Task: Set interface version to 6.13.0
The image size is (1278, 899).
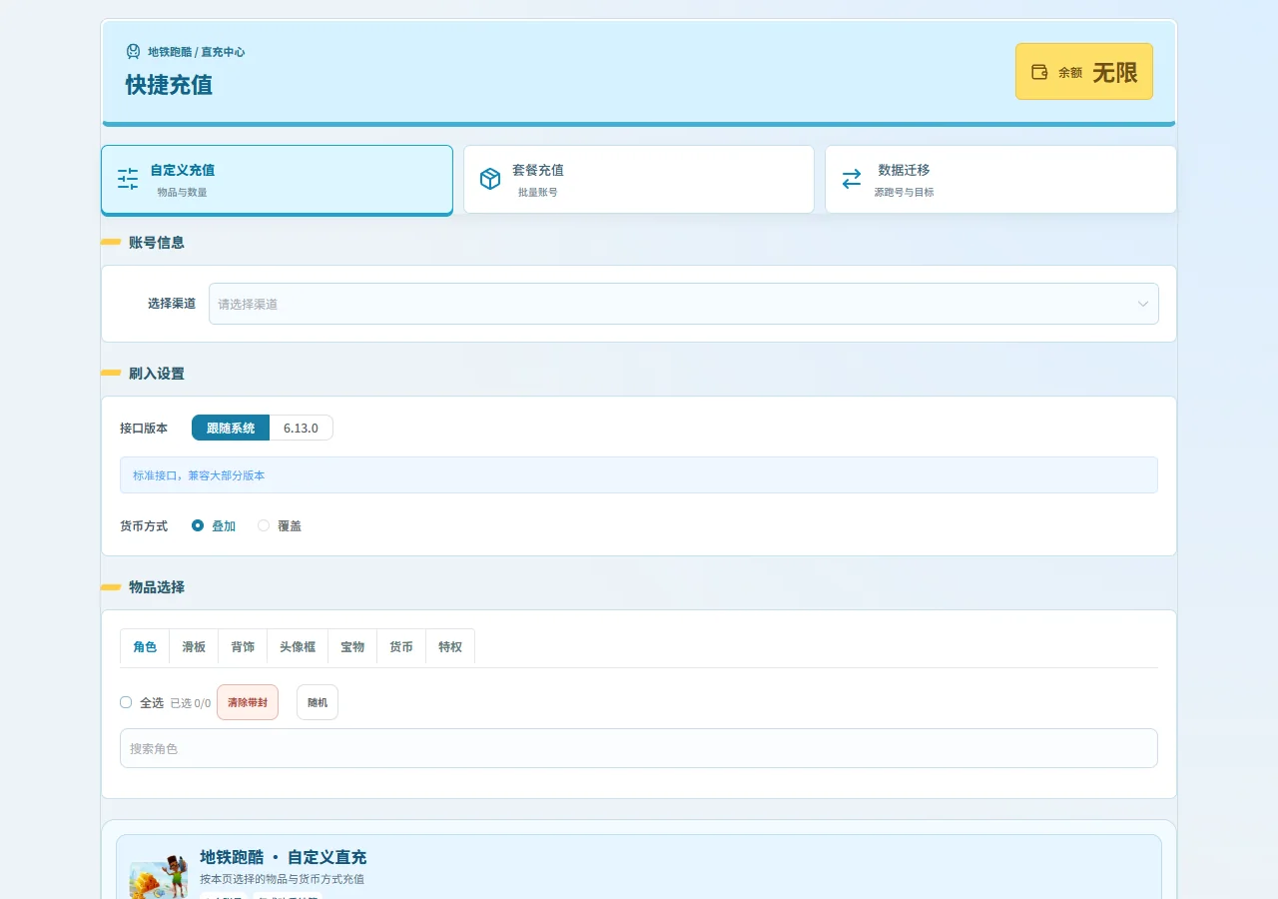Action: pyautogui.click(x=301, y=428)
